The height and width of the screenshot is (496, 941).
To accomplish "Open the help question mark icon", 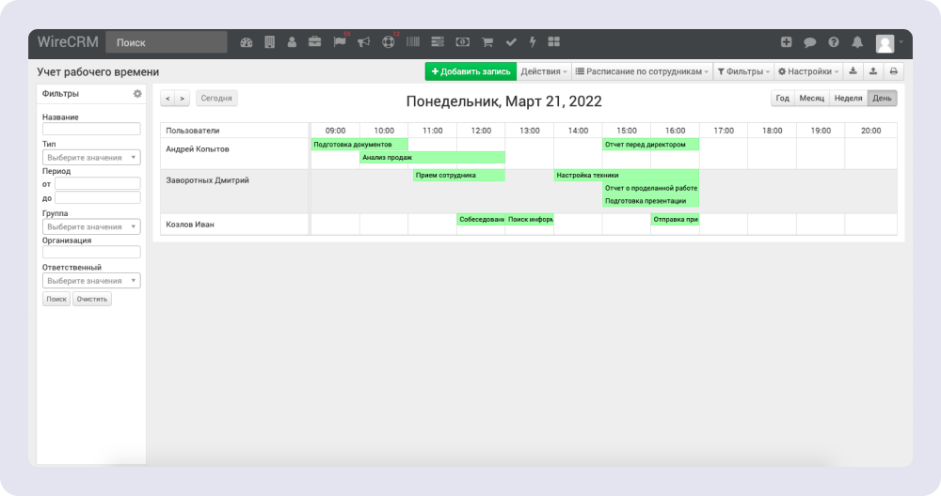I will click(x=834, y=42).
